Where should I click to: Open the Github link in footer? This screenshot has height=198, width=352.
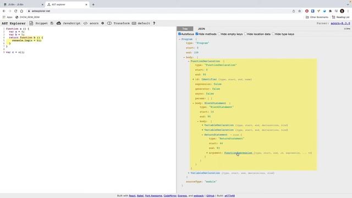click(210, 196)
